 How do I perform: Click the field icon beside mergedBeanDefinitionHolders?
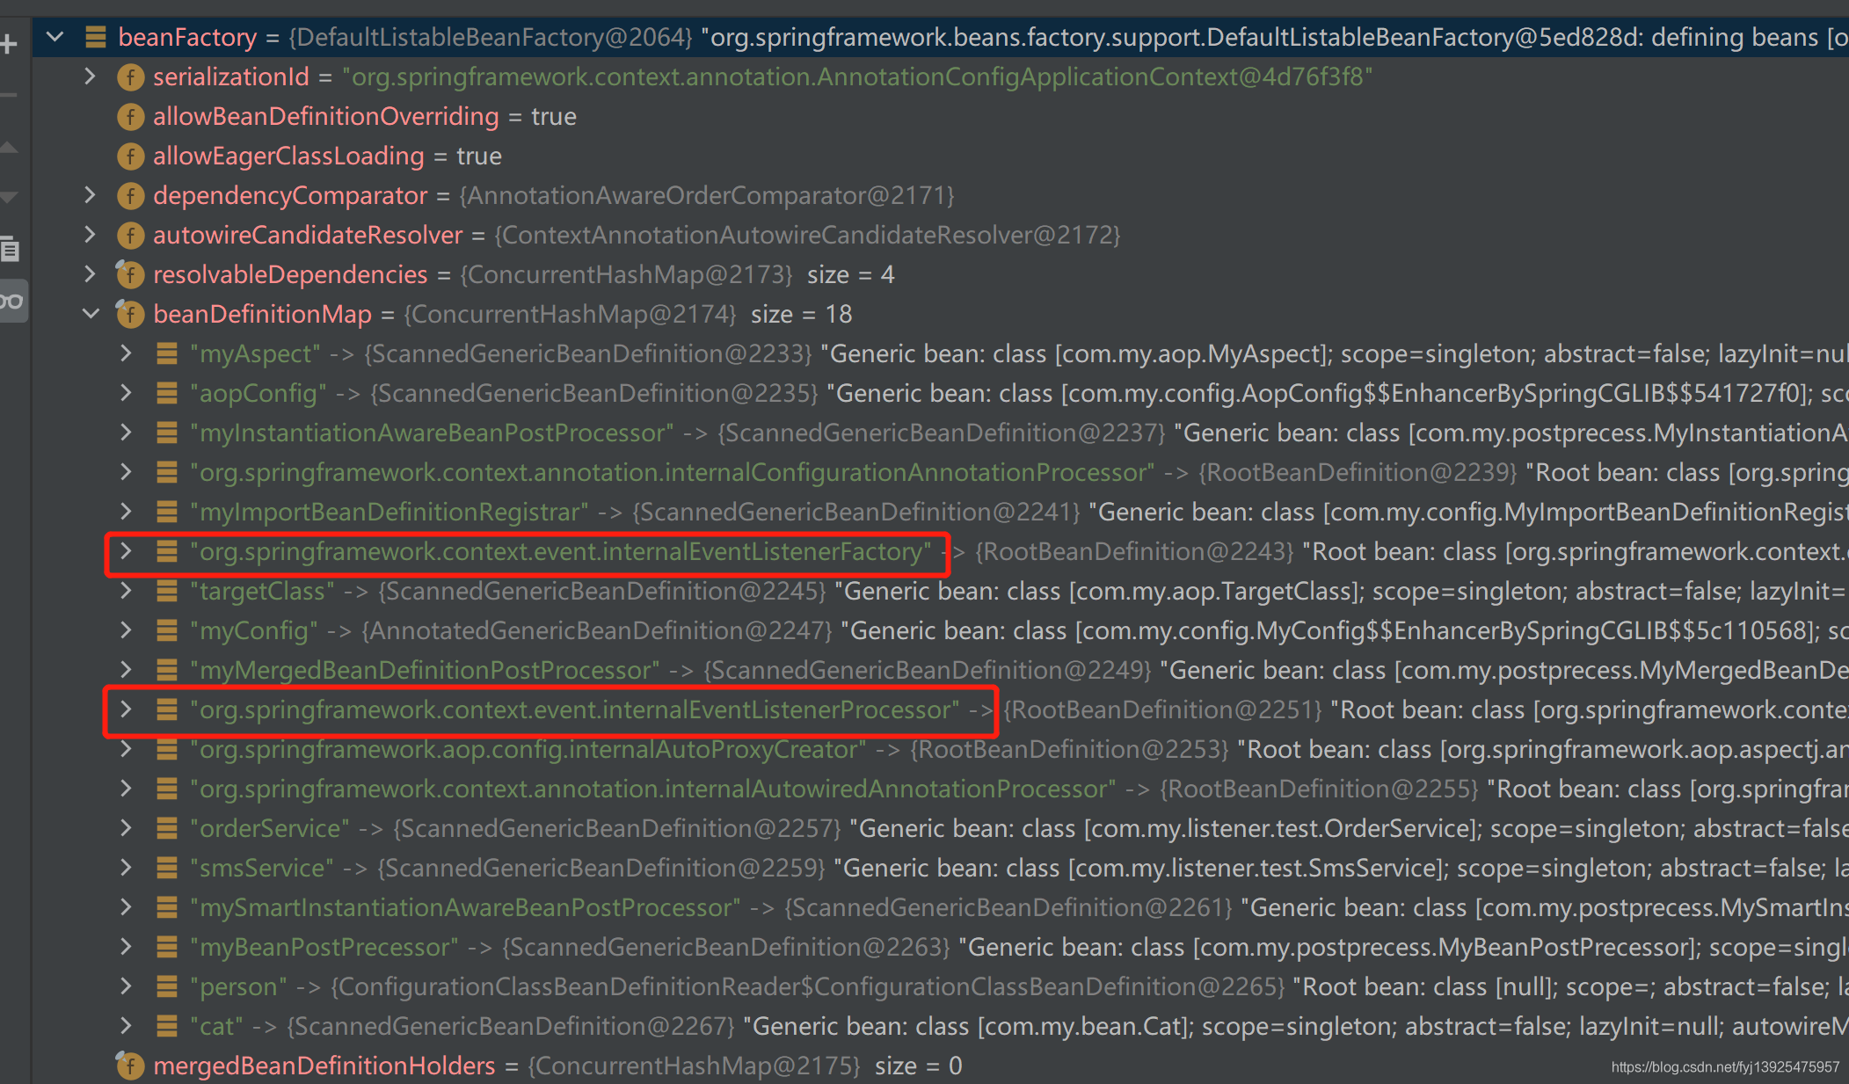point(130,1066)
